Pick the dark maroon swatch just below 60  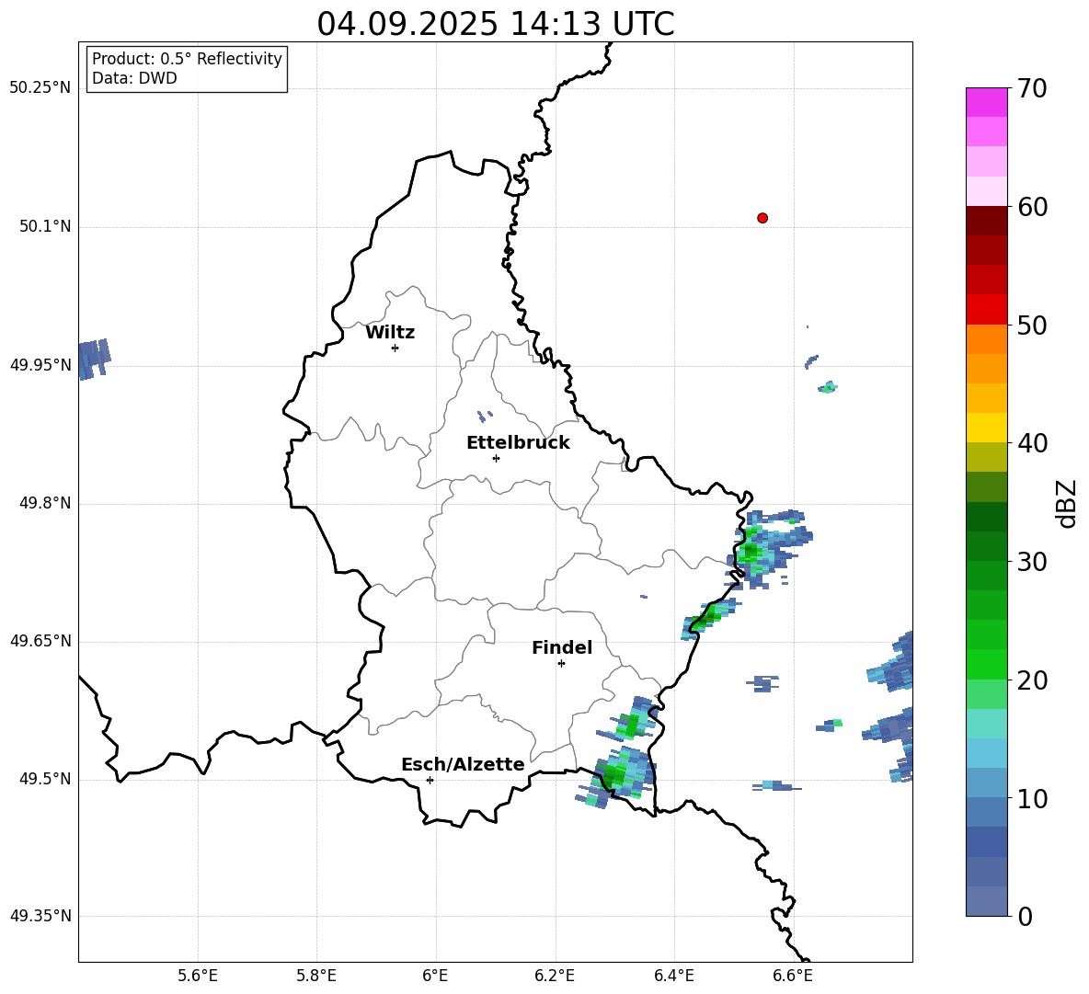click(x=987, y=221)
